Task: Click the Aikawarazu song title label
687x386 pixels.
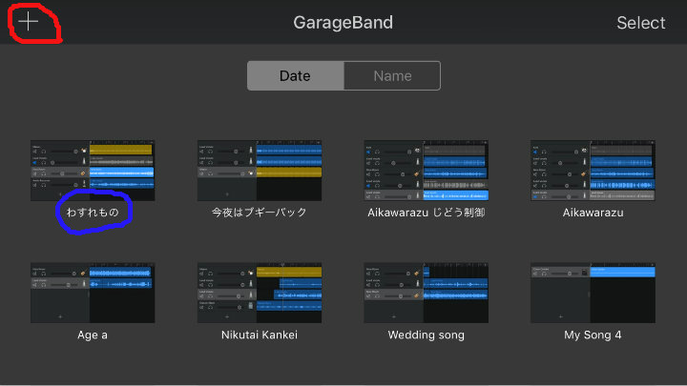Action: (593, 213)
